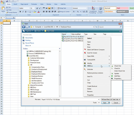Choose Scan for viruses in context menu

tap(92, 53)
